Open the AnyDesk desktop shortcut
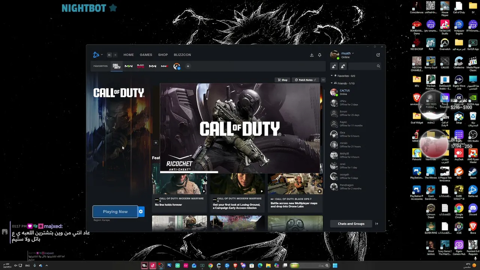 point(459,155)
